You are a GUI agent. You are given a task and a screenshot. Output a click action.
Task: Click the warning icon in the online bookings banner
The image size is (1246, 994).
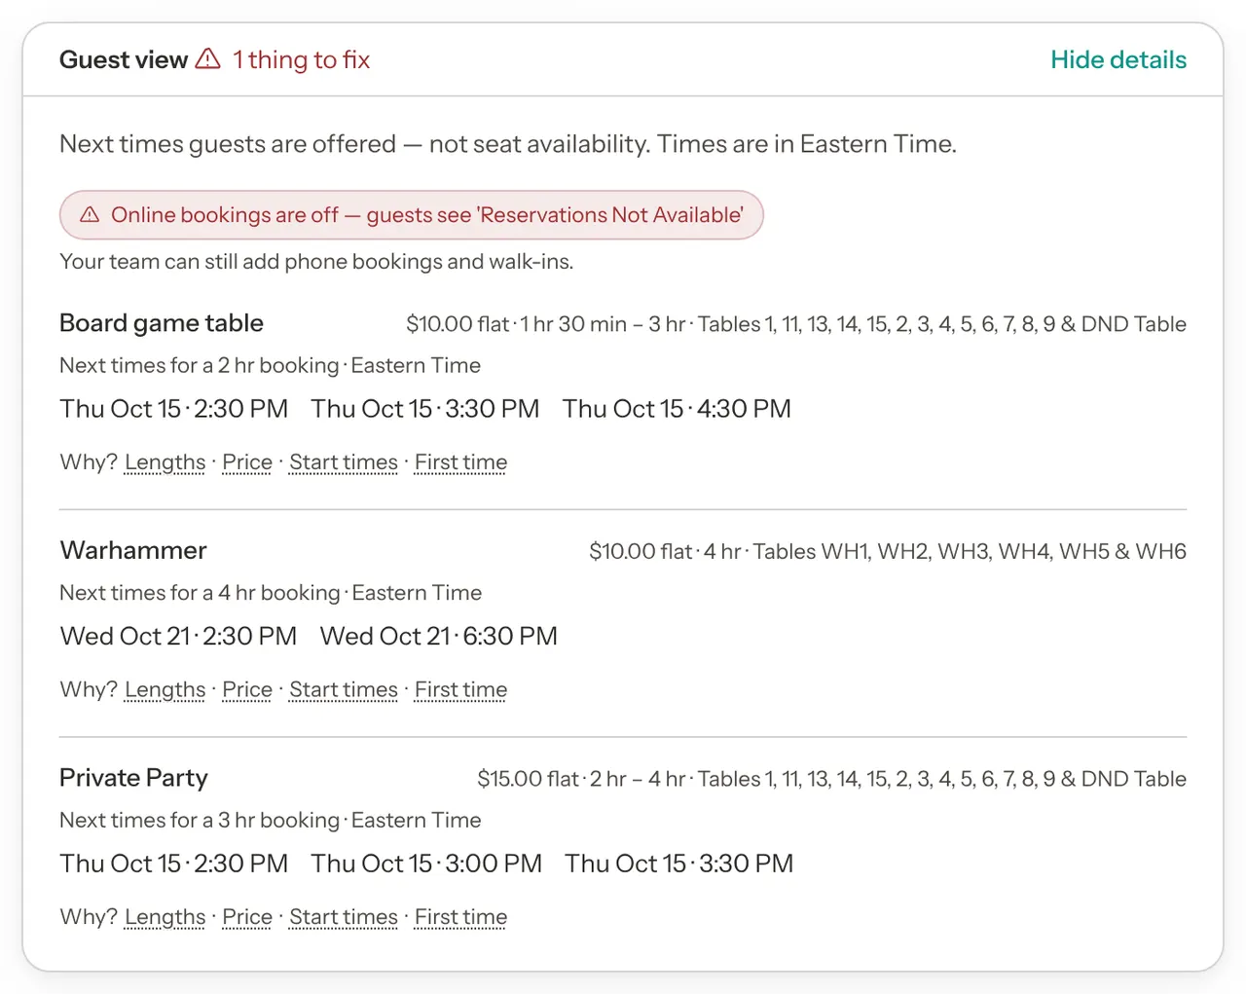coord(90,215)
